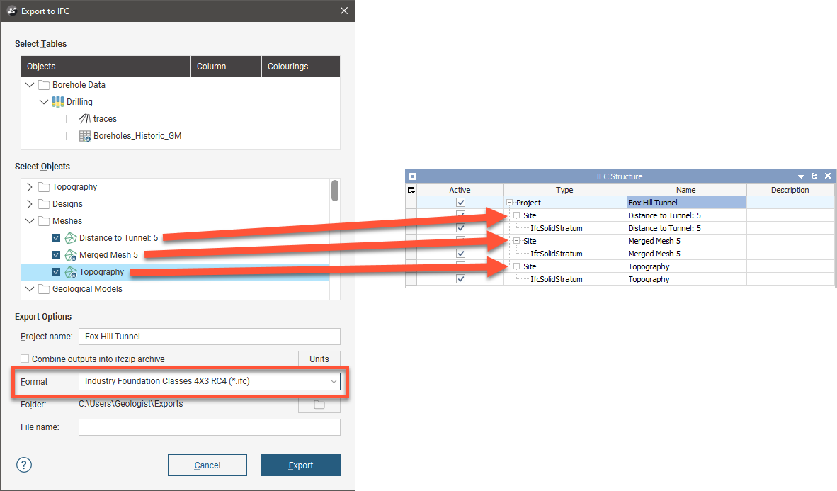
Task: Click the File name input field
Action: pyautogui.click(x=210, y=427)
